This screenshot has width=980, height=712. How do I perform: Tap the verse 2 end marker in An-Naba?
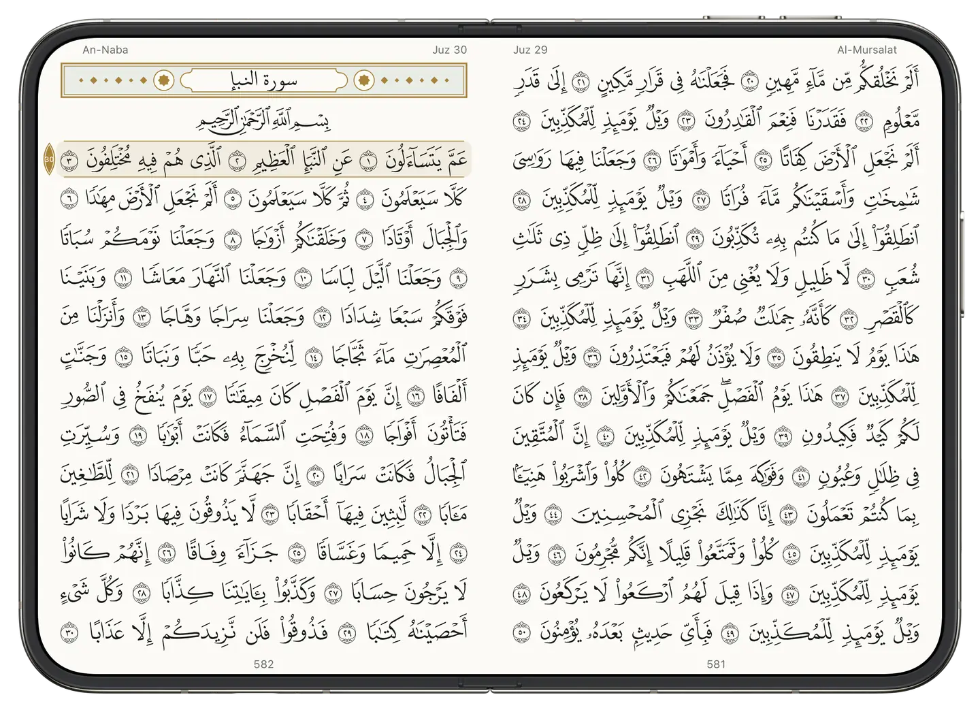pos(238,161)
